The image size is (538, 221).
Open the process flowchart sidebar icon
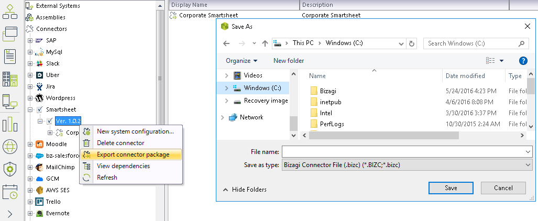pos(10,12)
